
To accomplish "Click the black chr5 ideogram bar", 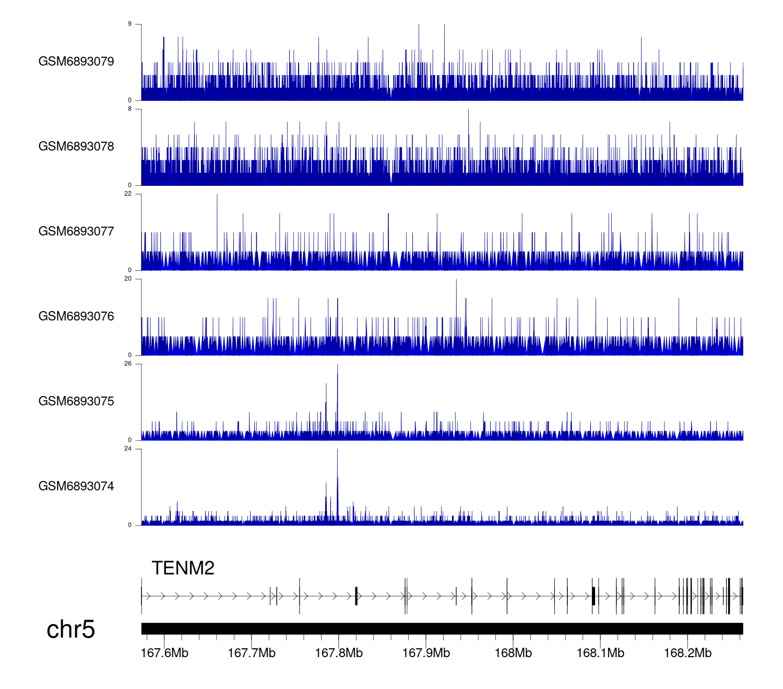I will pos(442,628).
